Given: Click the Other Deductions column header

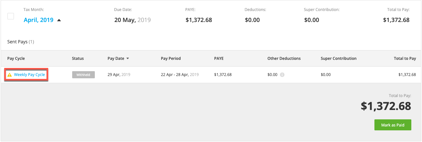Looking at the screenshot, I should point(284,59).
